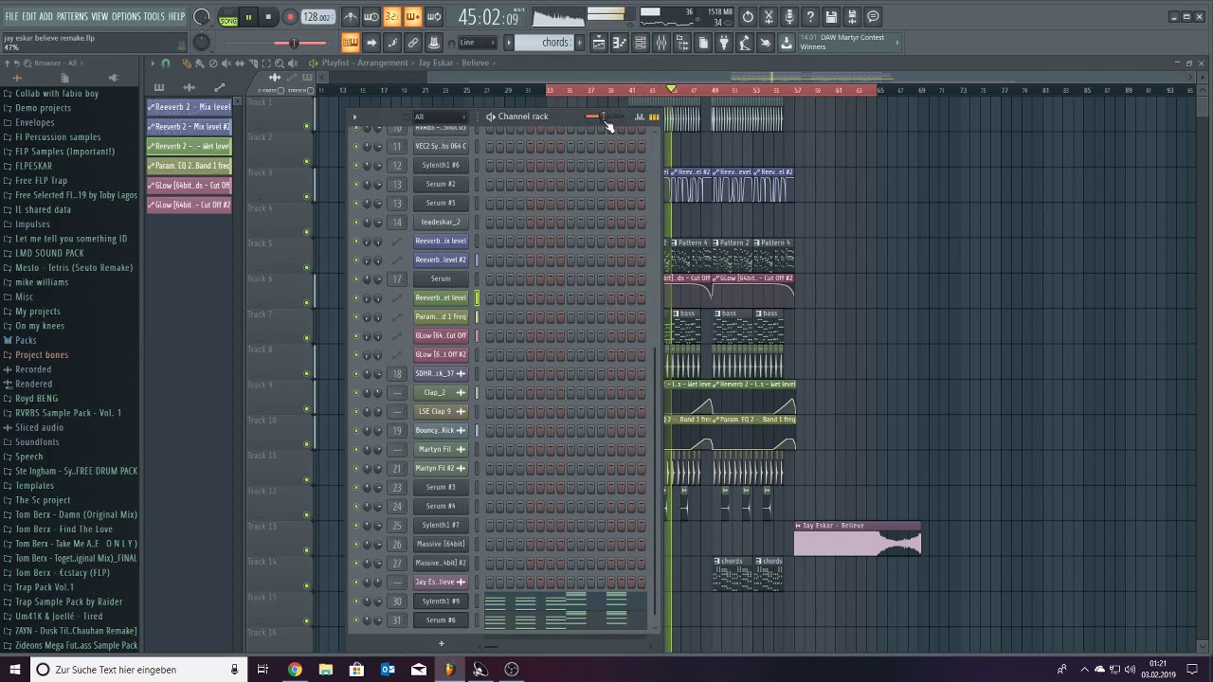Mute the Bouncy Kick channel LED

(x=356, y=430)
